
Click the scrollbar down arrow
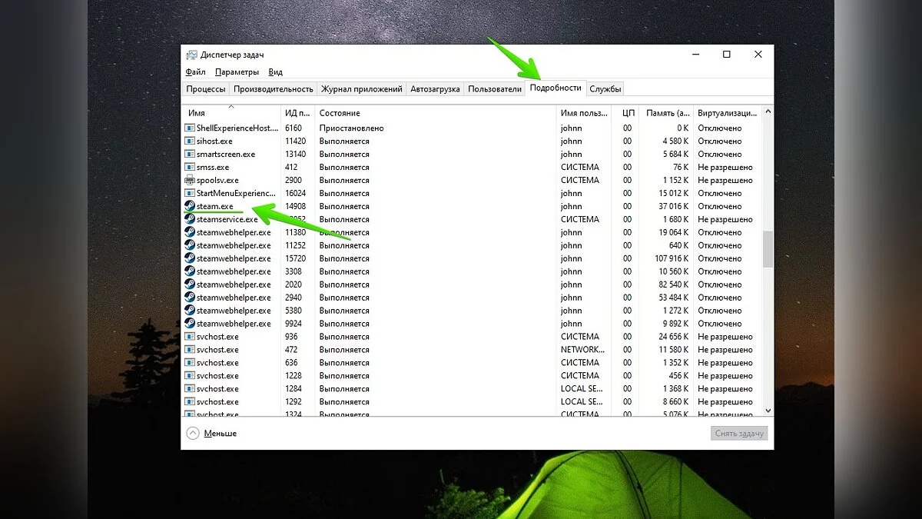[x=768, y=411]
